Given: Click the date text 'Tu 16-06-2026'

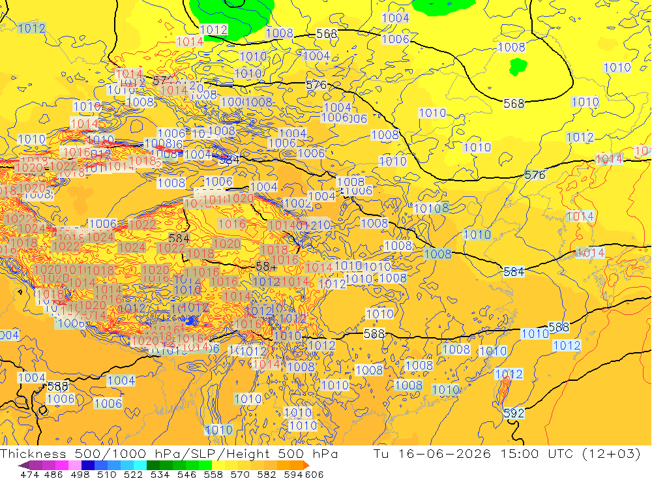Looking at the screenshot, I should pos(432,453).
